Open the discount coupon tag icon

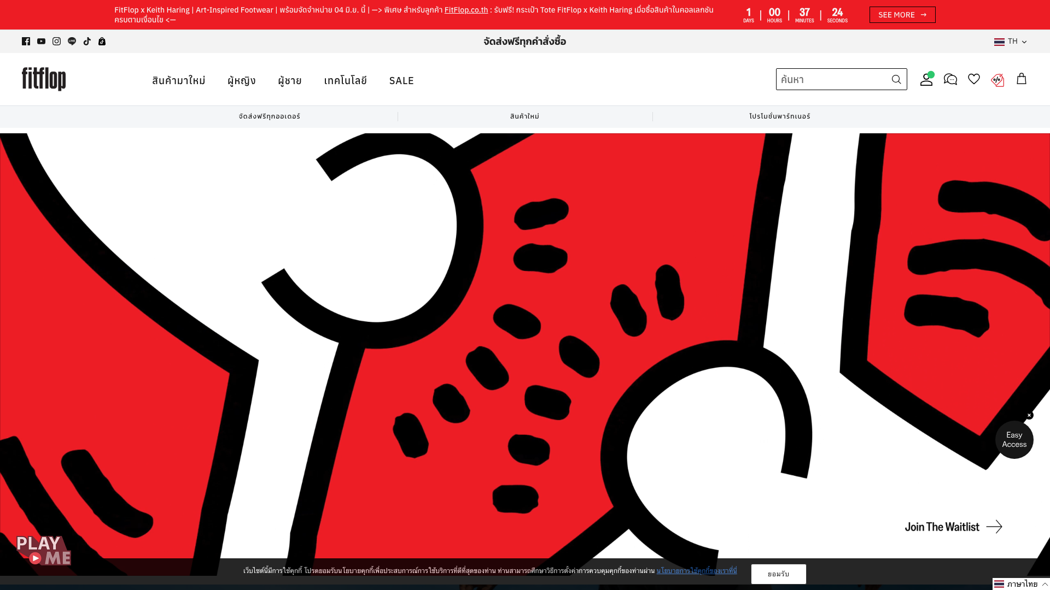coord(997,80)
